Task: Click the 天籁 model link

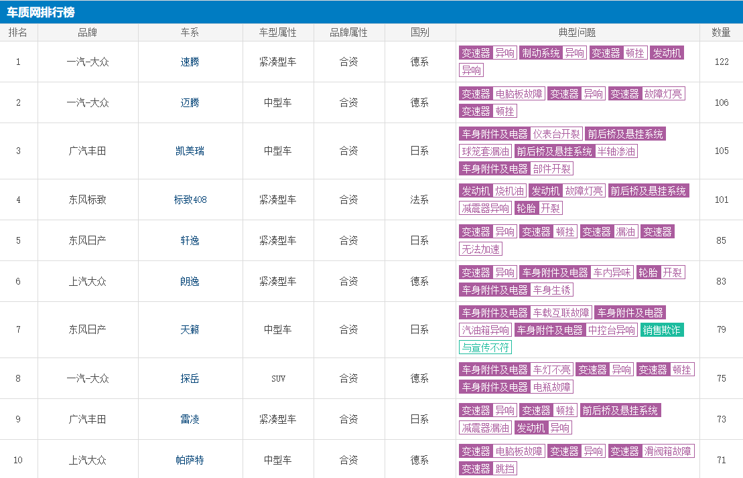Action: pyautogui.click(x=190, y=329)
